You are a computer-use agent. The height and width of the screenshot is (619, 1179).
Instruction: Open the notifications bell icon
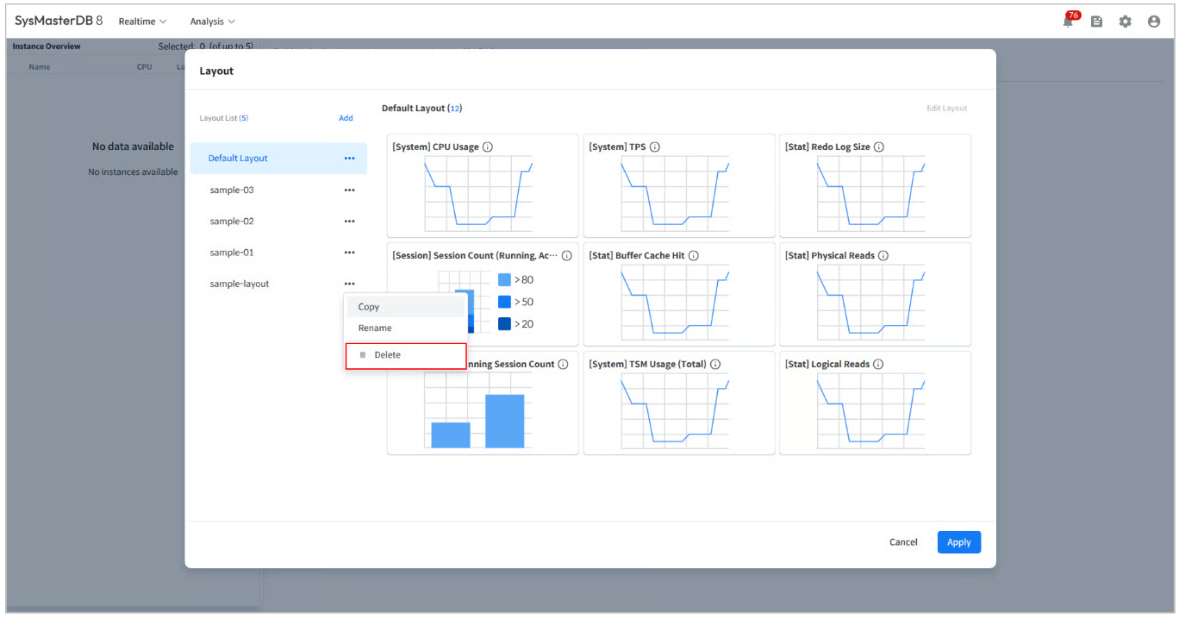(x=1069, y=22)
